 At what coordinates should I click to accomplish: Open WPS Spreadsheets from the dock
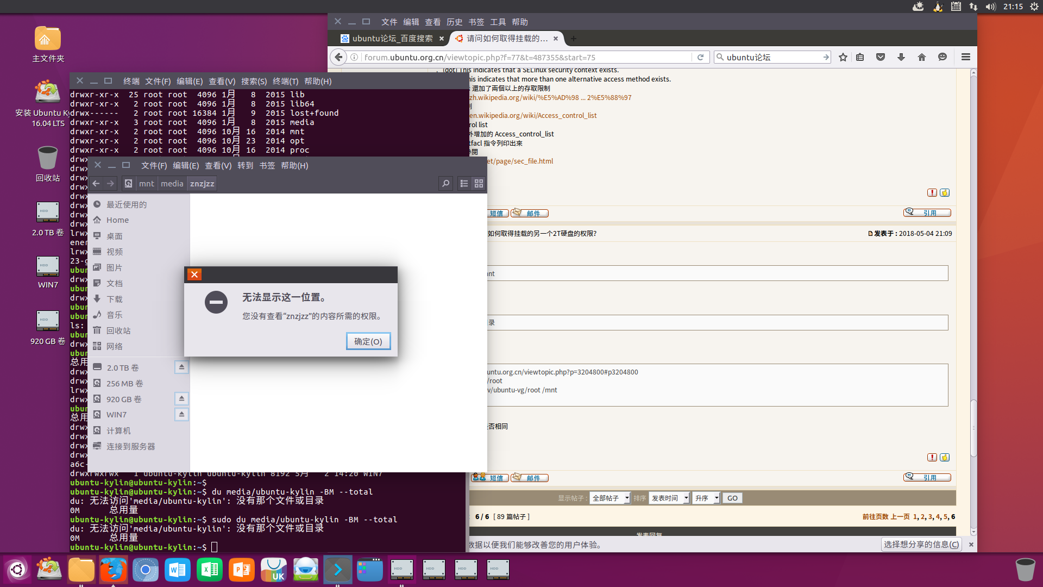209,570
